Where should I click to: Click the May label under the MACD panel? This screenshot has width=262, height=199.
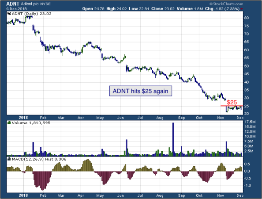point(100,195)
